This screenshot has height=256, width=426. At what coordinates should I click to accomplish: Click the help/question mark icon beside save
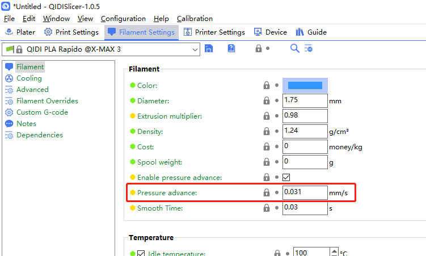pyautogui.click(x=231, y=49)
